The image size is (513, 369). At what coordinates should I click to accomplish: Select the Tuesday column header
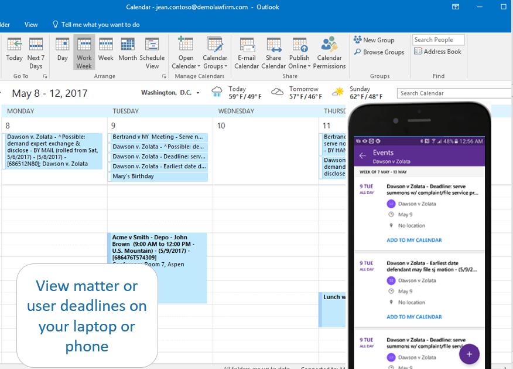click(160, 111)
